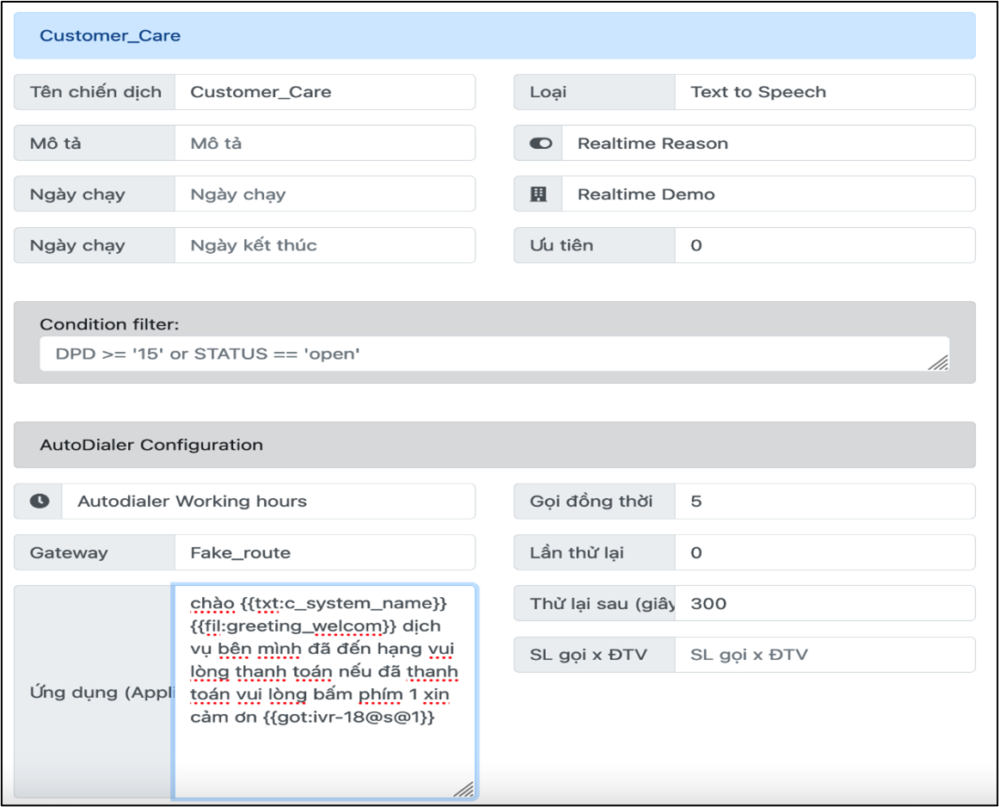Click the Customer_Care header title
Viewport: 999px width, 807px height.
point(110,36)
